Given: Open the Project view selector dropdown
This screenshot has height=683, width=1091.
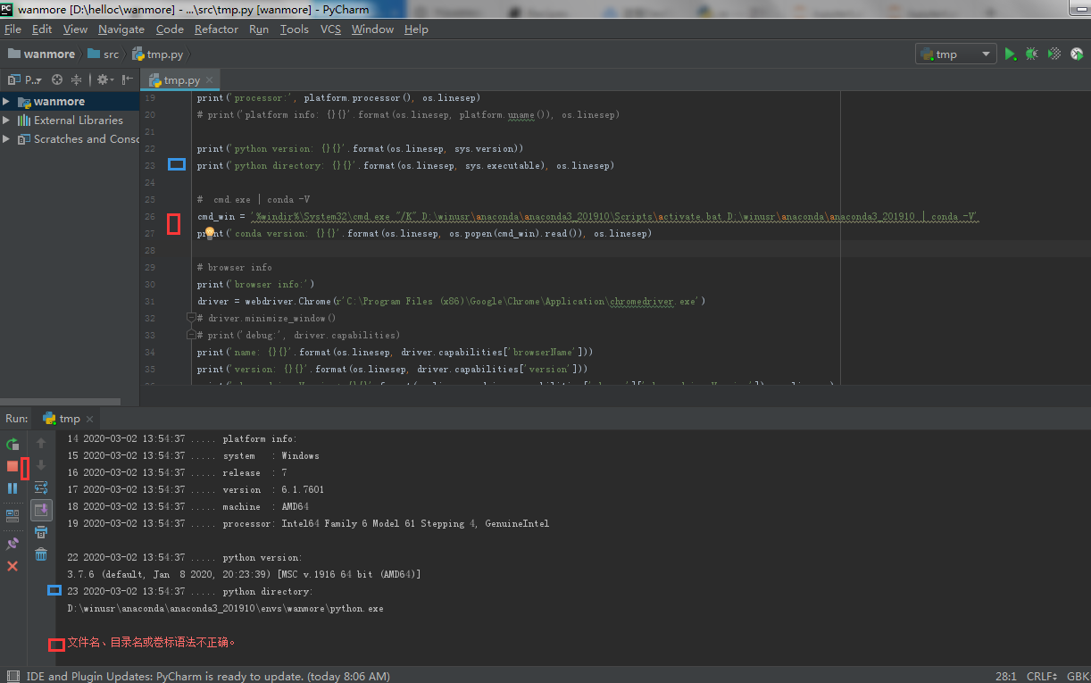Looking at the screenshot, I should (25, 79).
